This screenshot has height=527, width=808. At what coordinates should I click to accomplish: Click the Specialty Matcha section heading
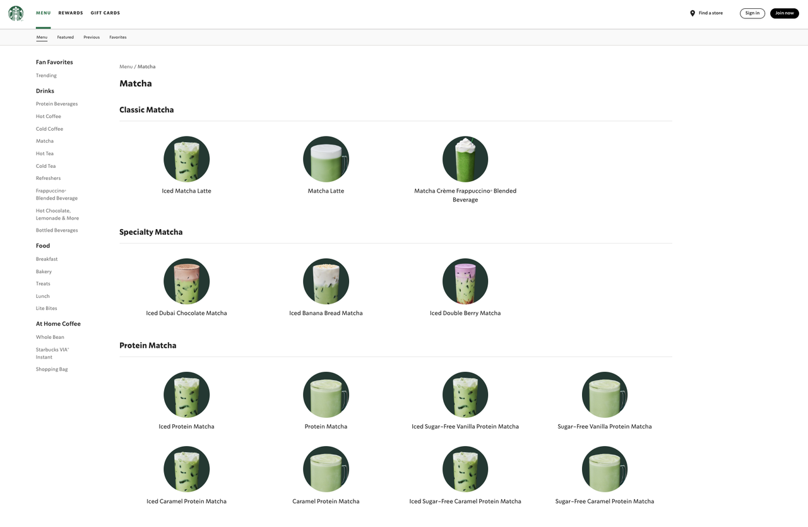click(x=151, y=232)
